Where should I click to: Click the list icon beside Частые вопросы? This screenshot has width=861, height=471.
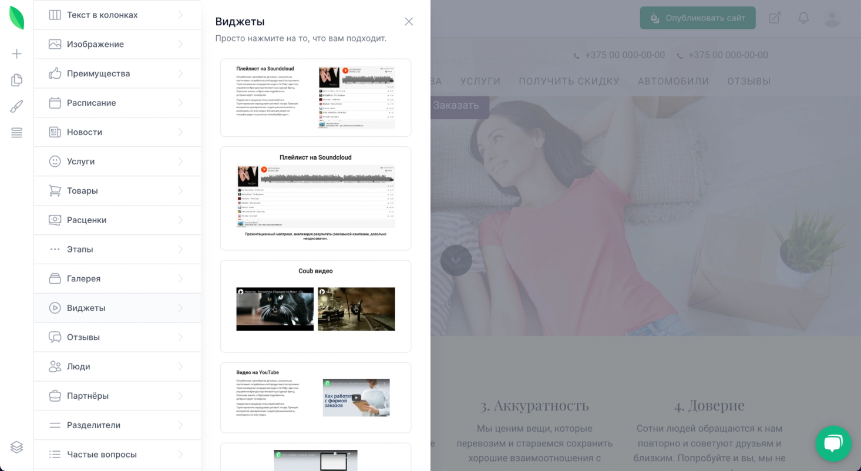[x=55, y=455]
